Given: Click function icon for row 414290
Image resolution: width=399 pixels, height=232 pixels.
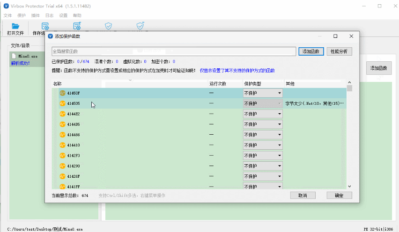Looking at the screenshot, I should [x=63, y=166].
